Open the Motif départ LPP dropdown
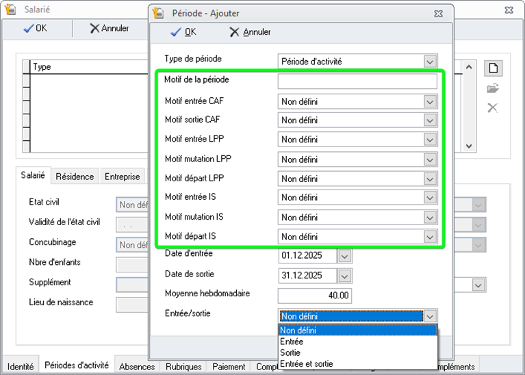The image size is (525, 375). click(x=430, y=179)
